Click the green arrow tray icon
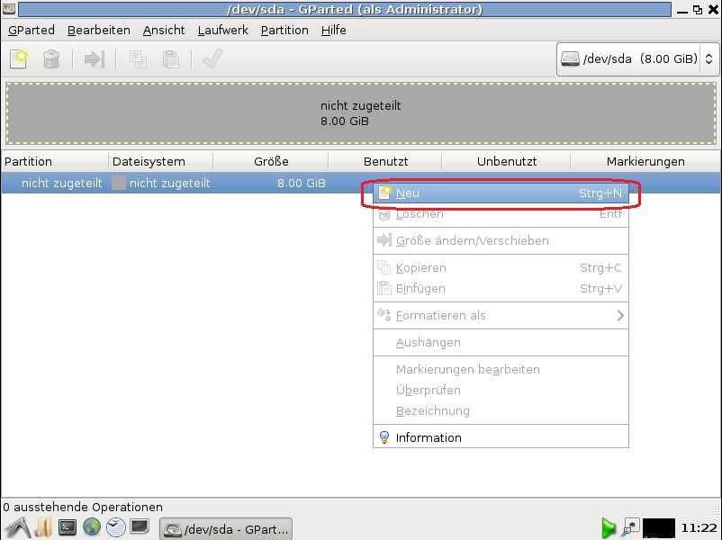The height and width of the screenshot is (540, 722). 609,527
